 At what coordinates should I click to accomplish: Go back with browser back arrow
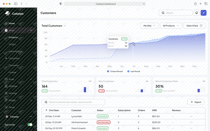(x=22, y=4)
